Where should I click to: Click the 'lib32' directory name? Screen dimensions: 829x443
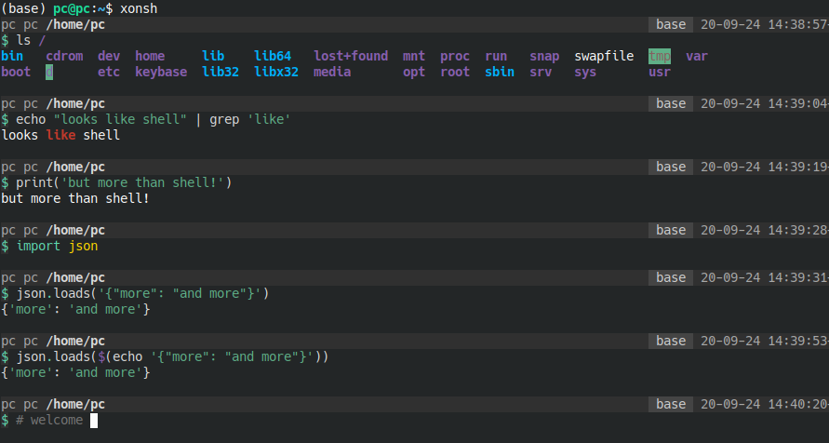(221, 72)
